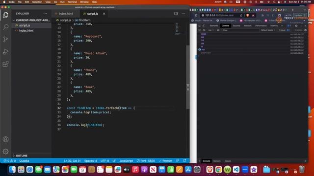Open index.html in the Explorer tree

point(26,30)
